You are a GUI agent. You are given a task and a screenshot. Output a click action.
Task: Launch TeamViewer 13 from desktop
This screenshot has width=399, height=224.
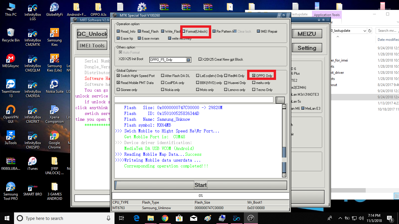click(11, 89)
